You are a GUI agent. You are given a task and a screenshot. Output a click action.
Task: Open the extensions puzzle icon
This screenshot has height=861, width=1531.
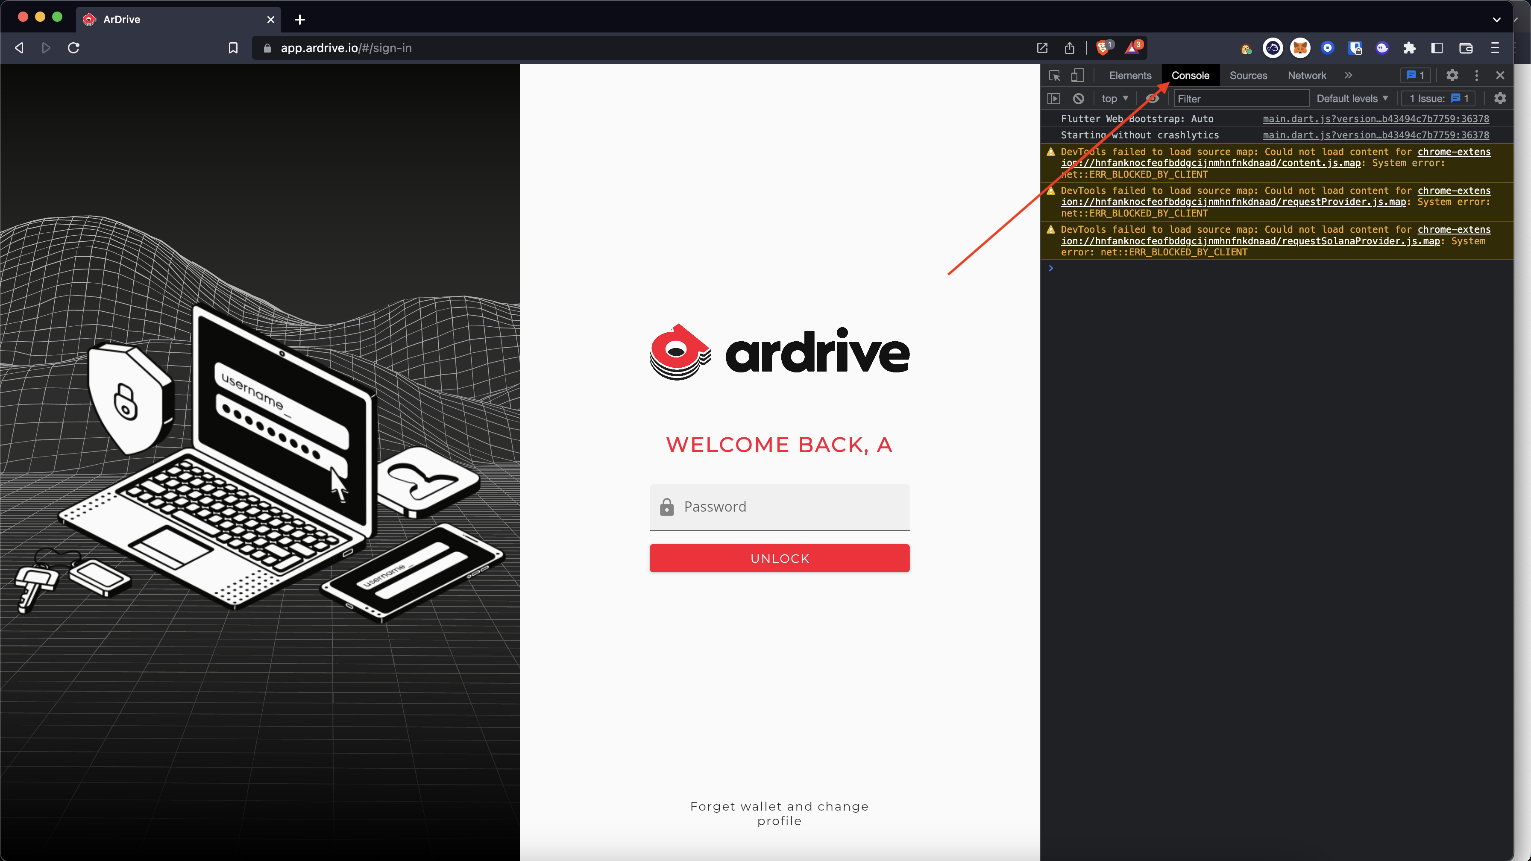(x=1409, y=48)
